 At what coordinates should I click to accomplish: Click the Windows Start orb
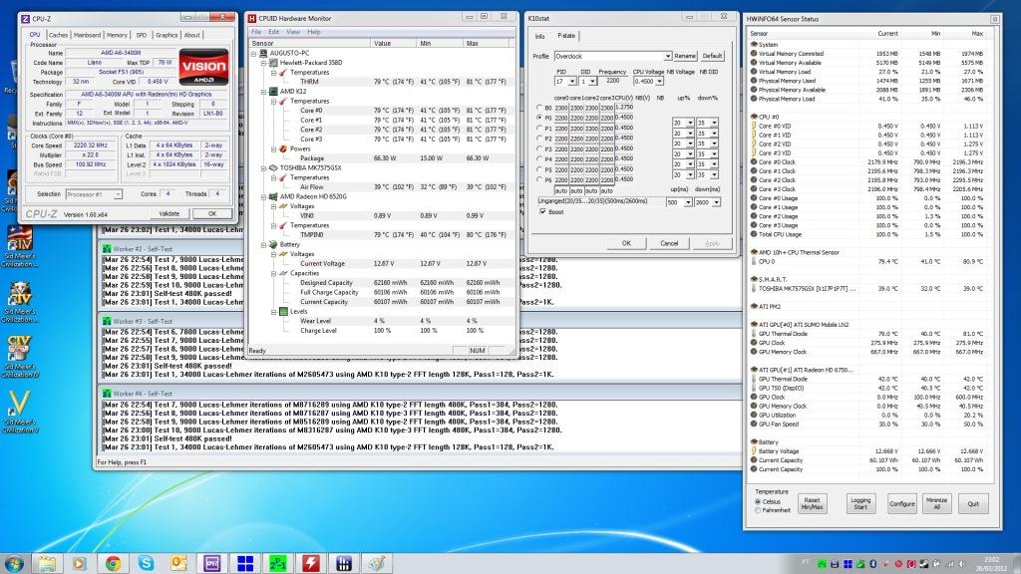click(14, 562)
